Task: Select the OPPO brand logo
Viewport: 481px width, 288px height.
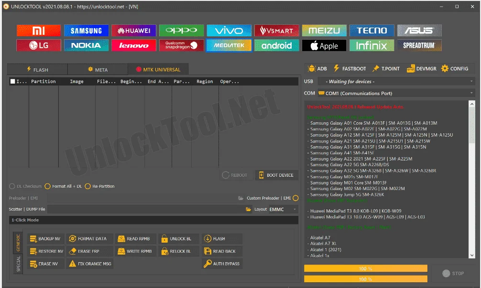Action: click(x=182, y=31)
